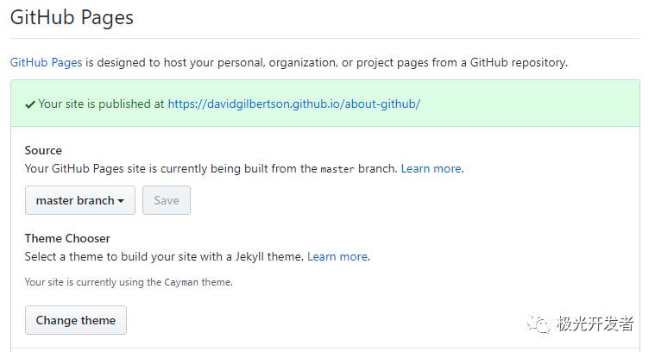Click Learn more link in Source section
This screenshot has height=352, width=655.
coord(431,169)
